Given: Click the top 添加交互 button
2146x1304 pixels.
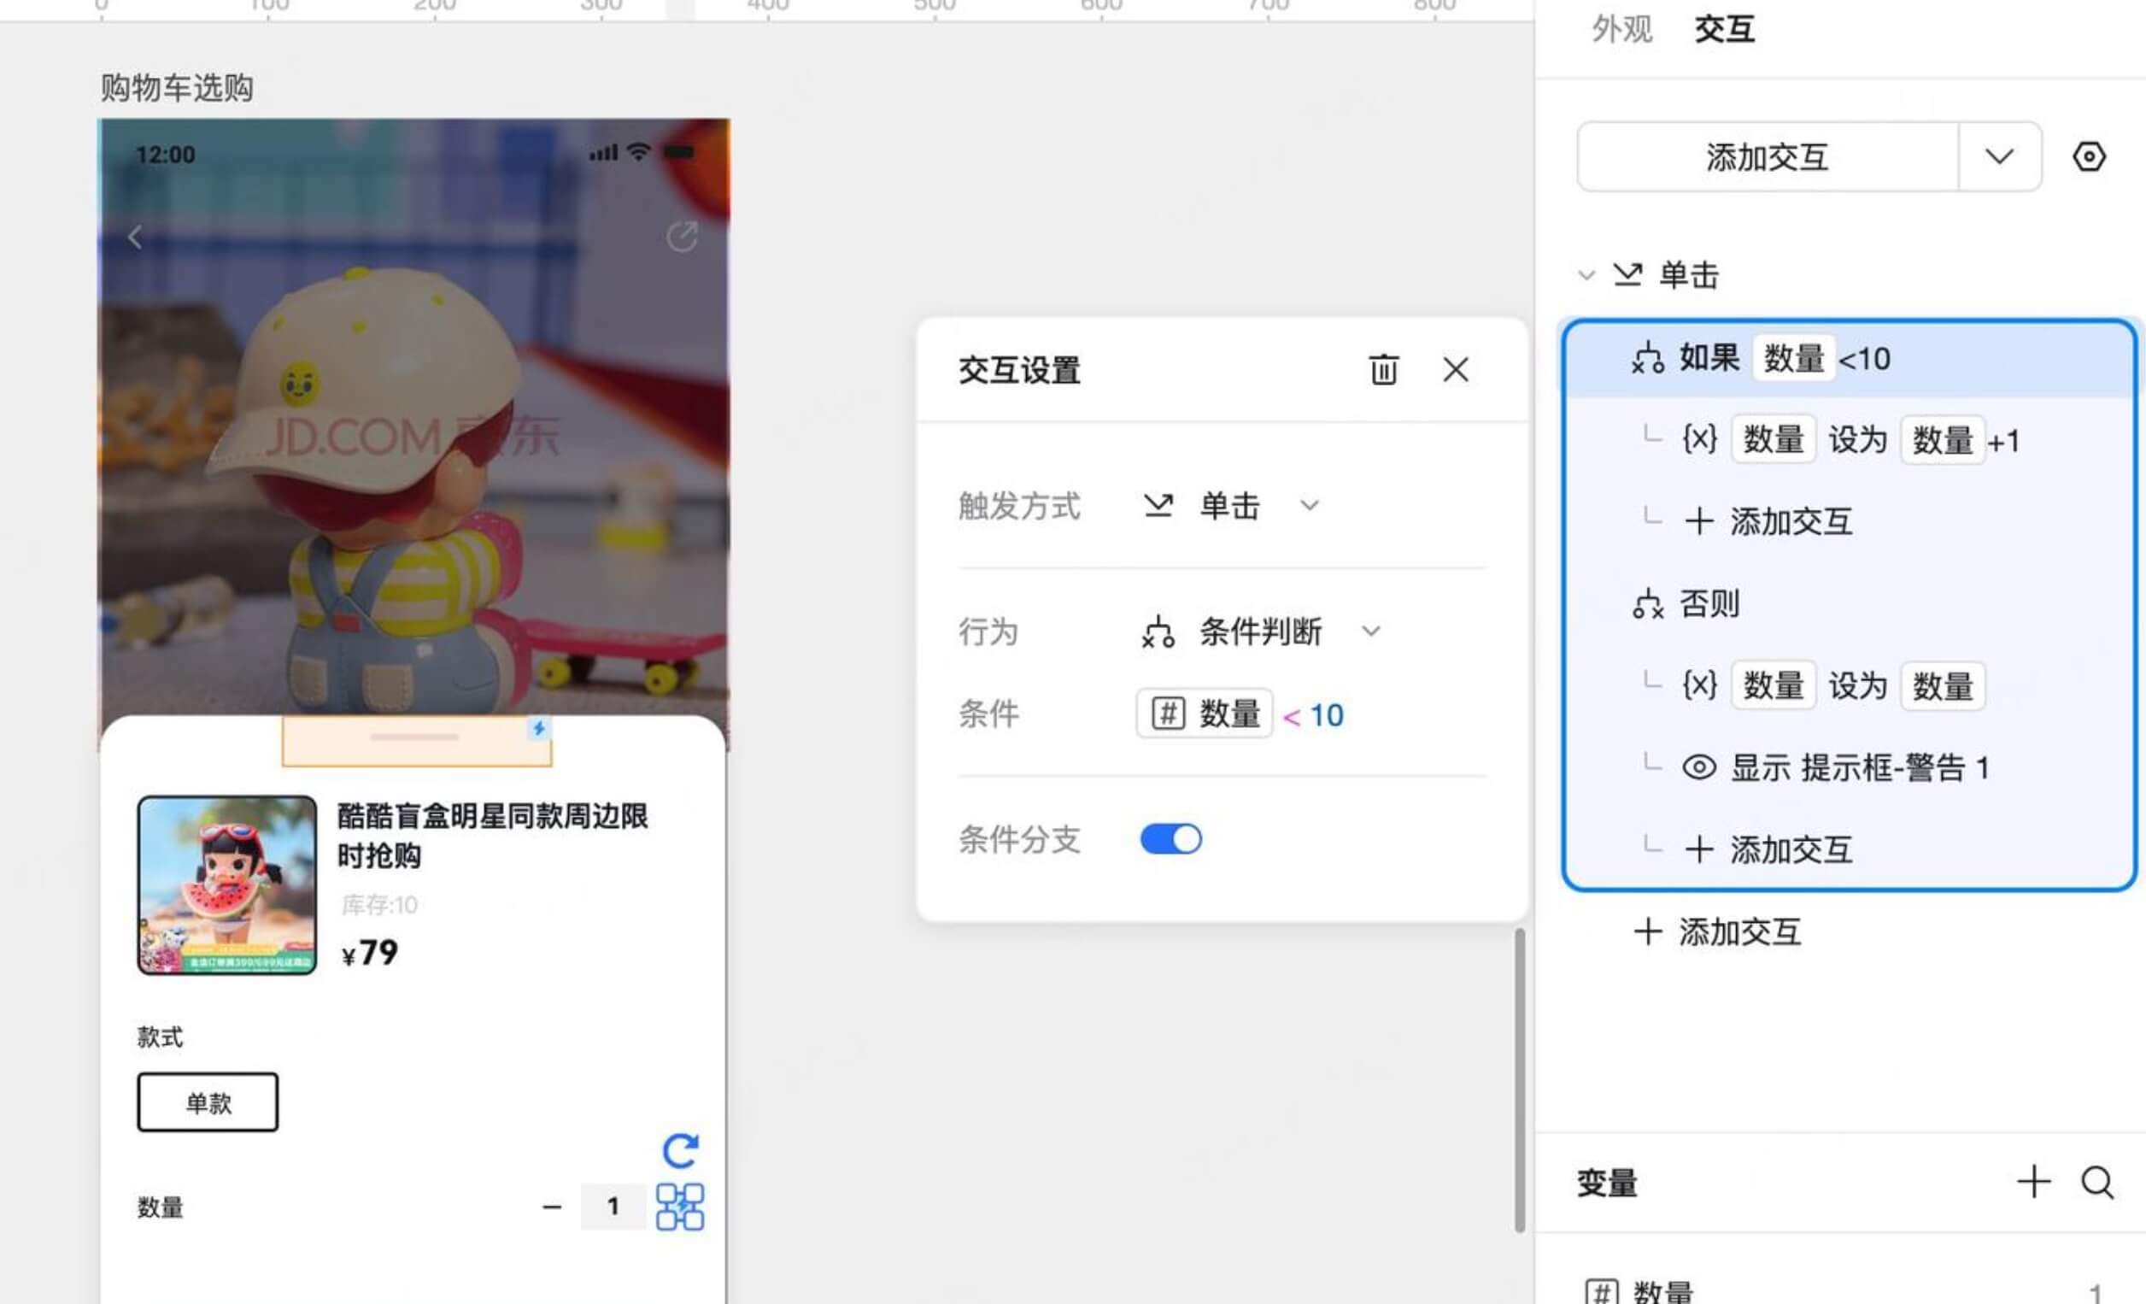Looking at the screenshot, I should 1767,158.
